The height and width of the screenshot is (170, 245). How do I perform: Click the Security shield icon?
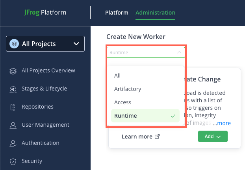click(13, 162)
